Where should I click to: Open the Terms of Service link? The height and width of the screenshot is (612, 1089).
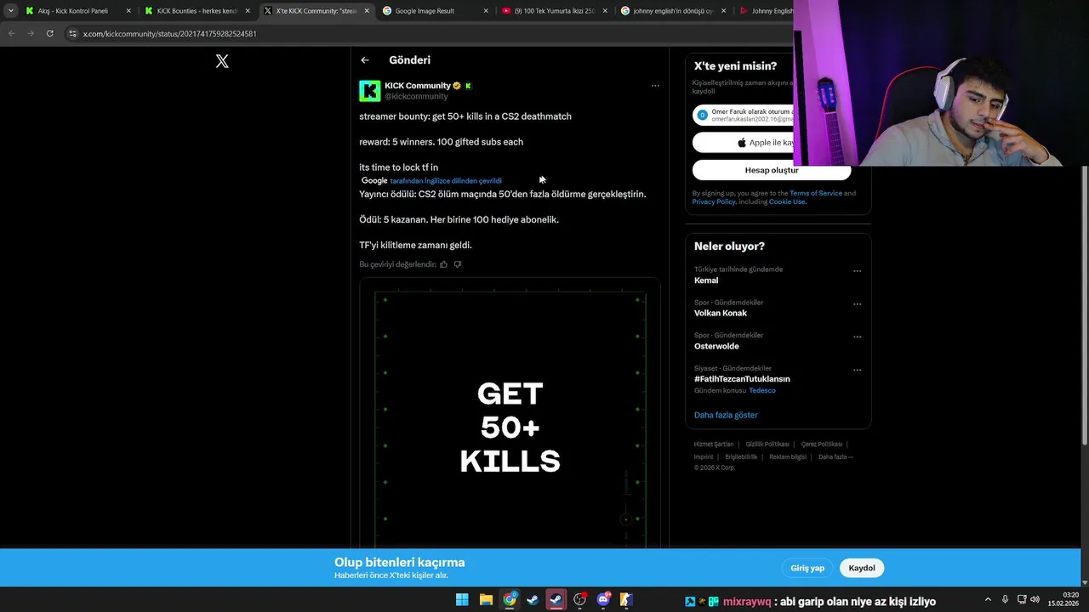click(816, 193)
